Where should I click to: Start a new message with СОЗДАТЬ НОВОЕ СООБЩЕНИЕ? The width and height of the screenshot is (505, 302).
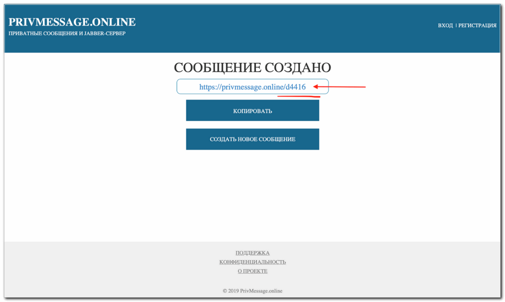coord(252,139)
